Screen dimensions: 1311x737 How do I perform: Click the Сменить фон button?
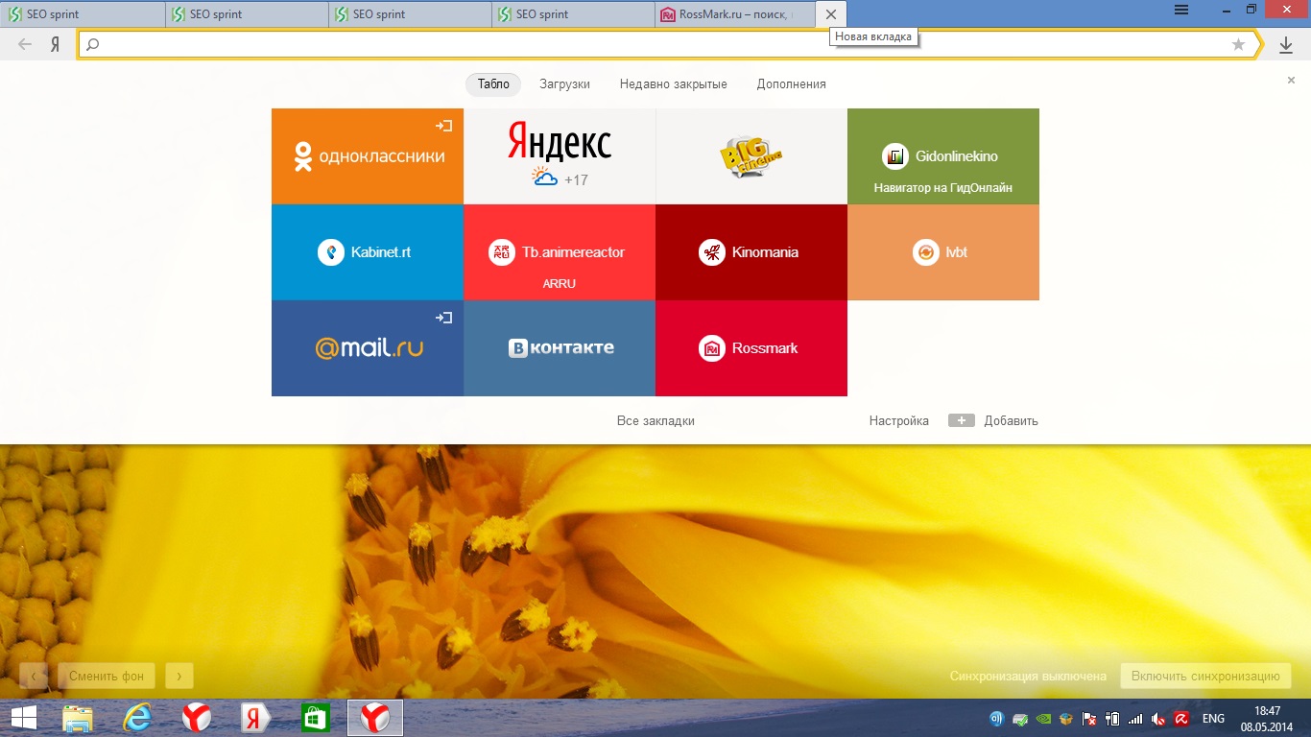[107, 676]
